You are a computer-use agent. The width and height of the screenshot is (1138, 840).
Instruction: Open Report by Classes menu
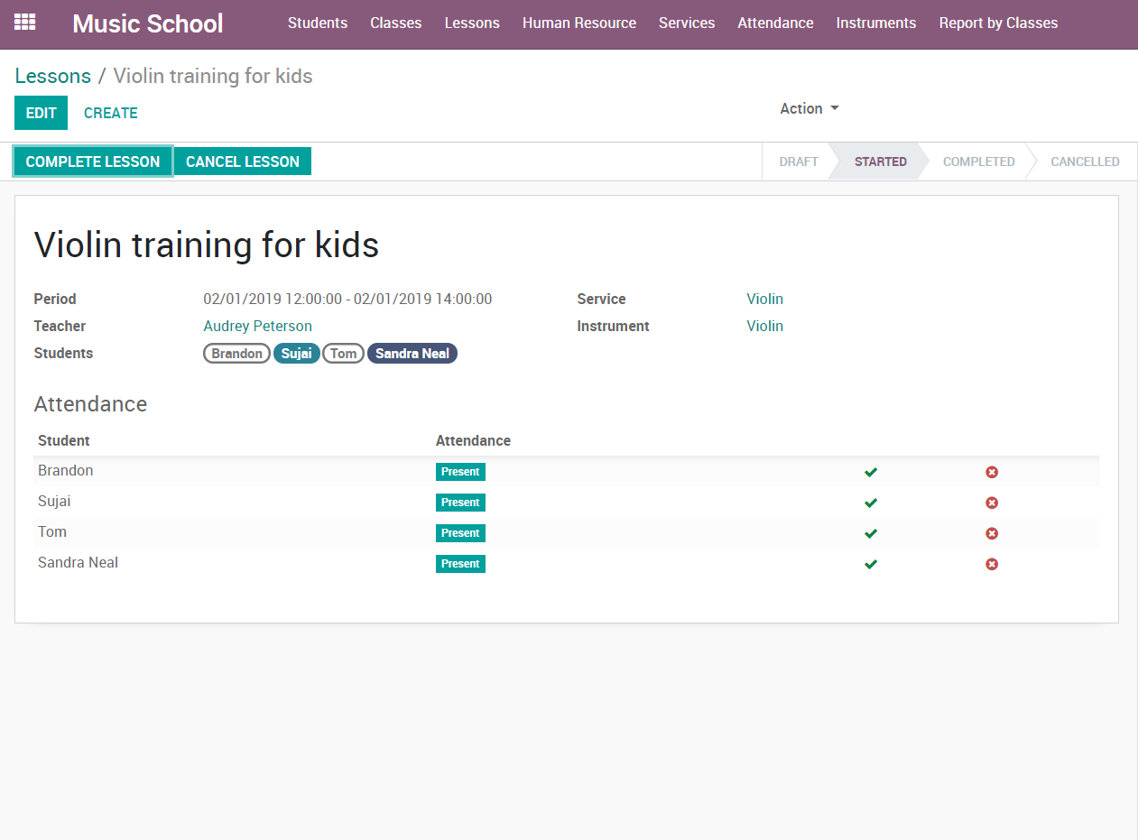(x=998, y=23)
